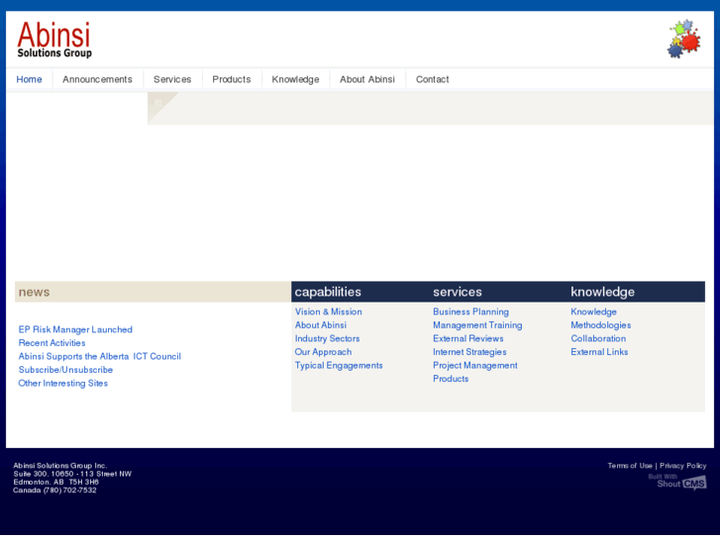Viewport: 720px width, 539px height.
Task: Click the services section heading
Action: 458,292
